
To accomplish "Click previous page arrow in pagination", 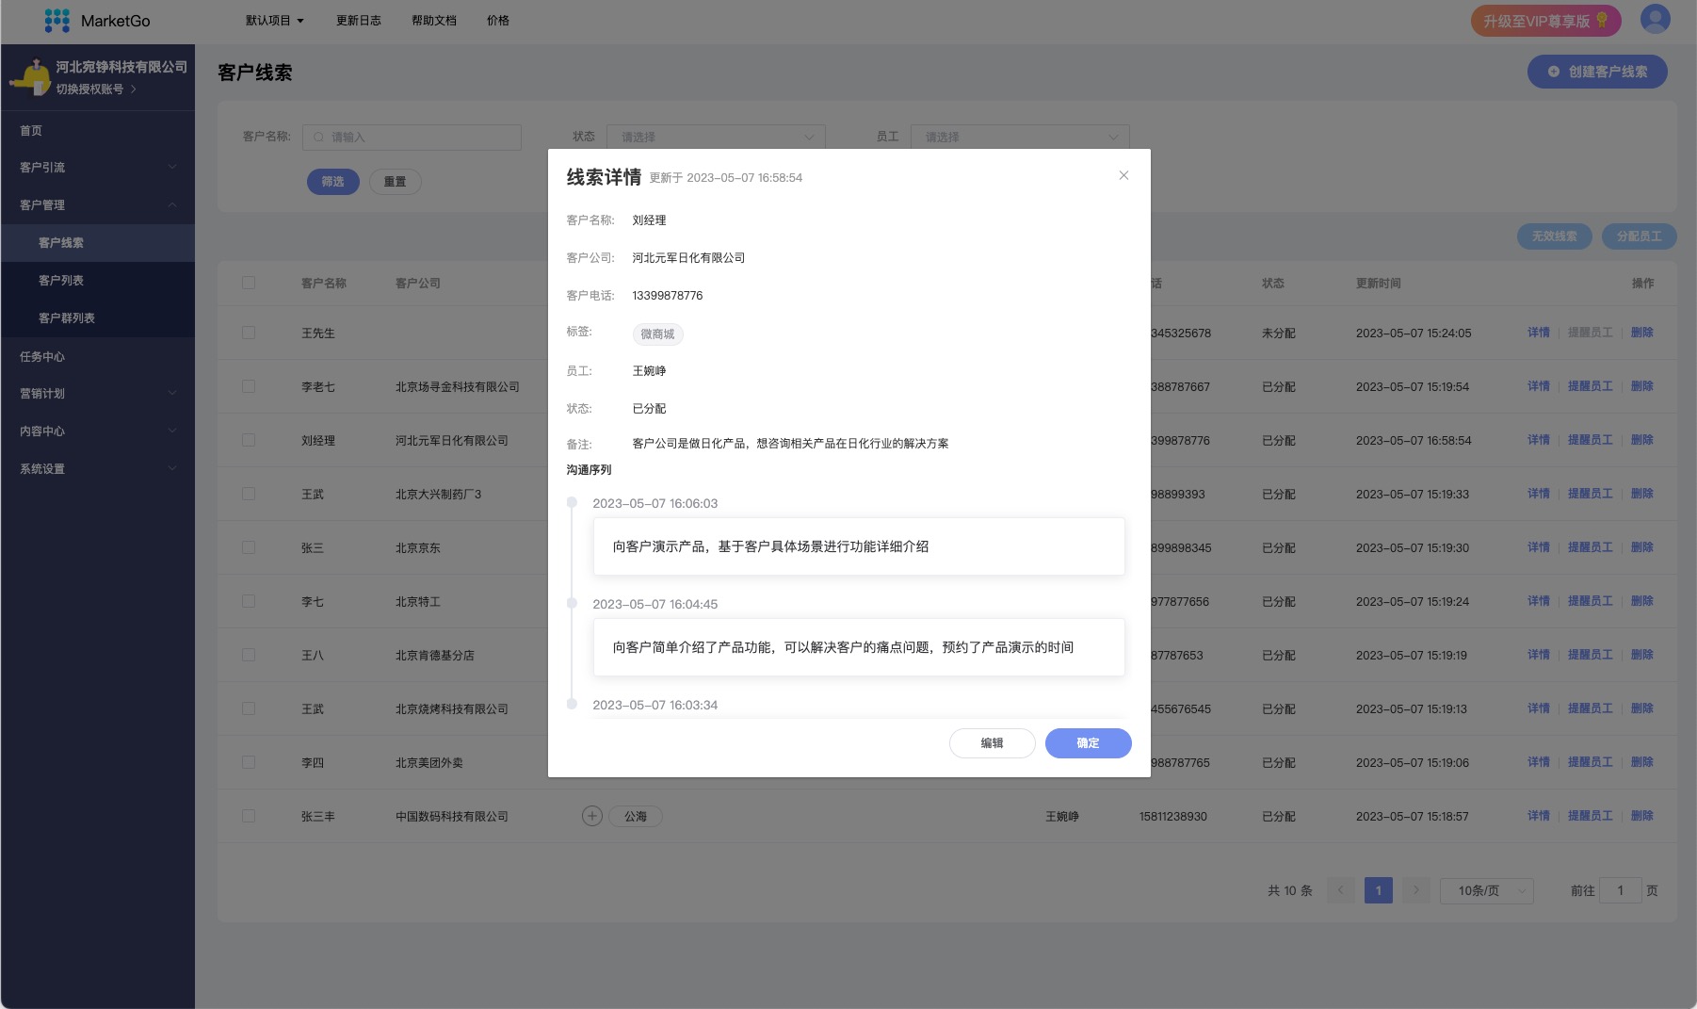I will pos(1340,889).
